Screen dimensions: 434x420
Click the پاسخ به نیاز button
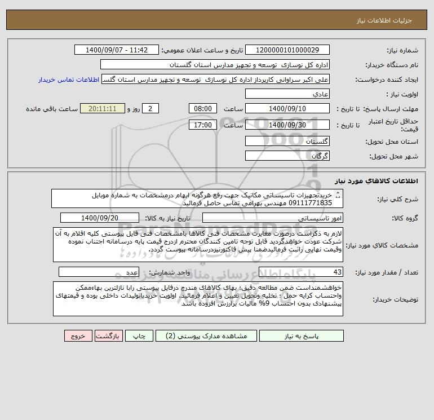pos(302,336)
